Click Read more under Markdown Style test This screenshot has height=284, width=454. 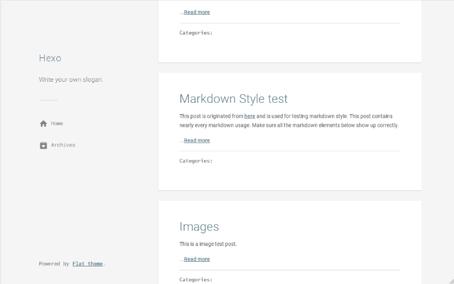click(x=196, y=140)
